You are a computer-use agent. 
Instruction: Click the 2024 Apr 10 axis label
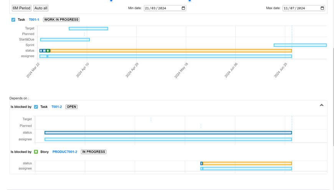[x=83, y=70]
